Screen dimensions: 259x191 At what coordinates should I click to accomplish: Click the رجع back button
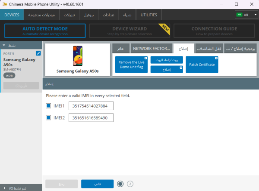point(61,184)
